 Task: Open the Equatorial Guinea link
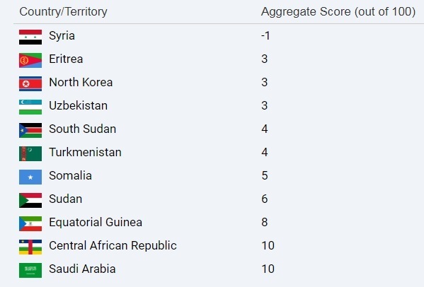point(96,223)
